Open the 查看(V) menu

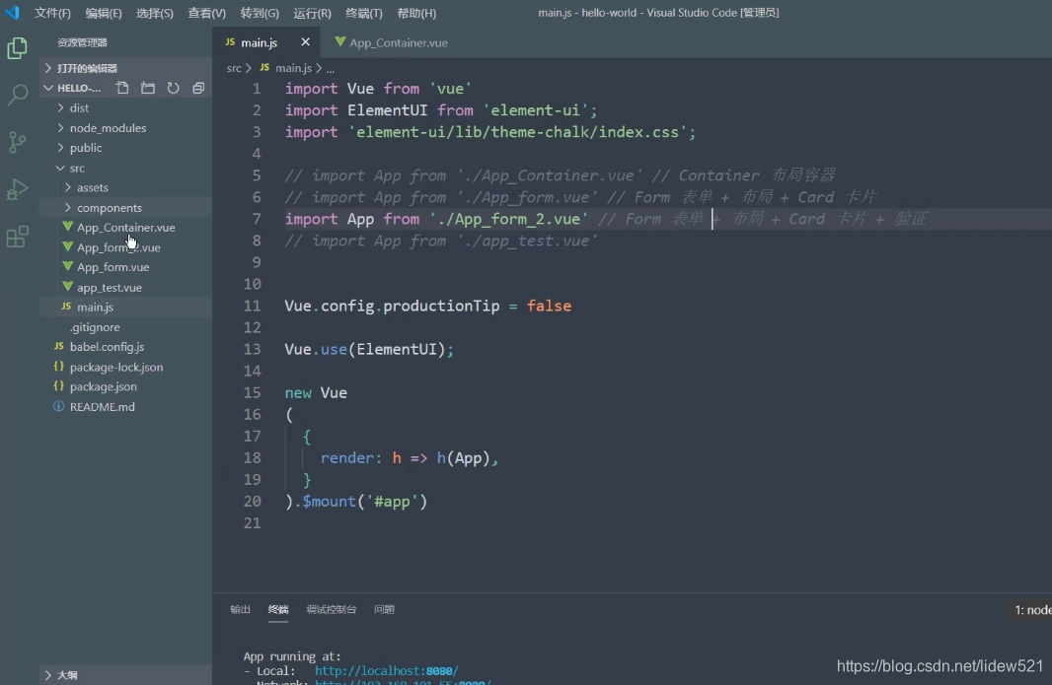206,13
